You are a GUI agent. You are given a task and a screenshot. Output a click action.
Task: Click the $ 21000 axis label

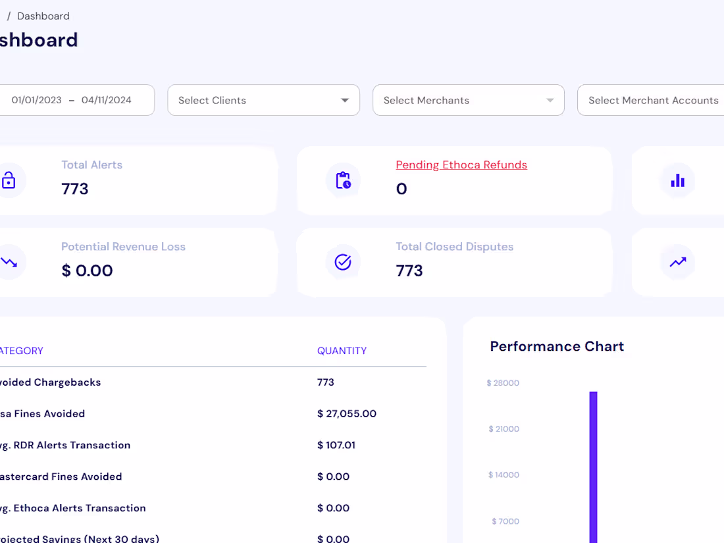coord(504,429)
